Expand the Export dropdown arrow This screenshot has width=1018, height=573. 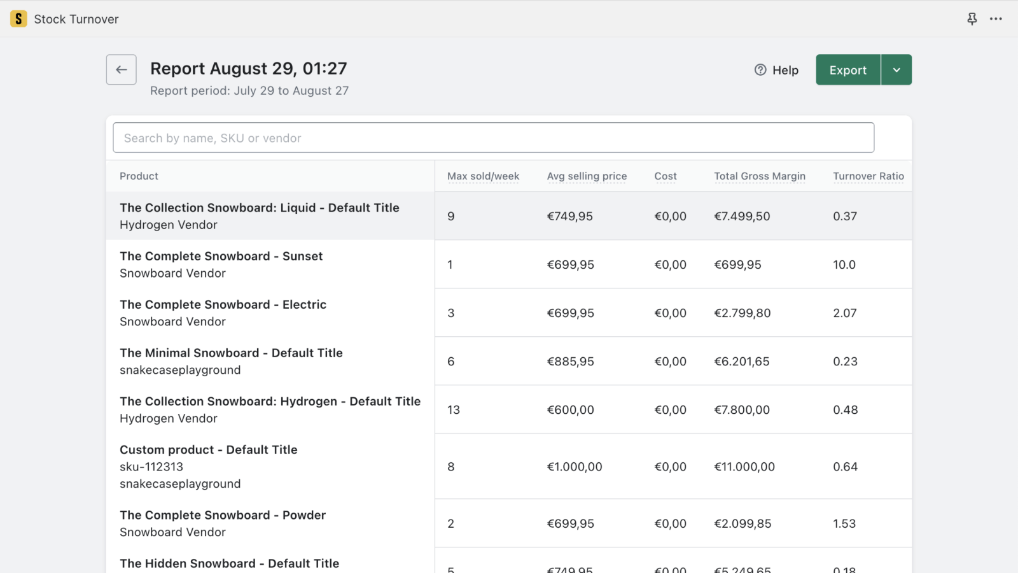coord(896,69)
